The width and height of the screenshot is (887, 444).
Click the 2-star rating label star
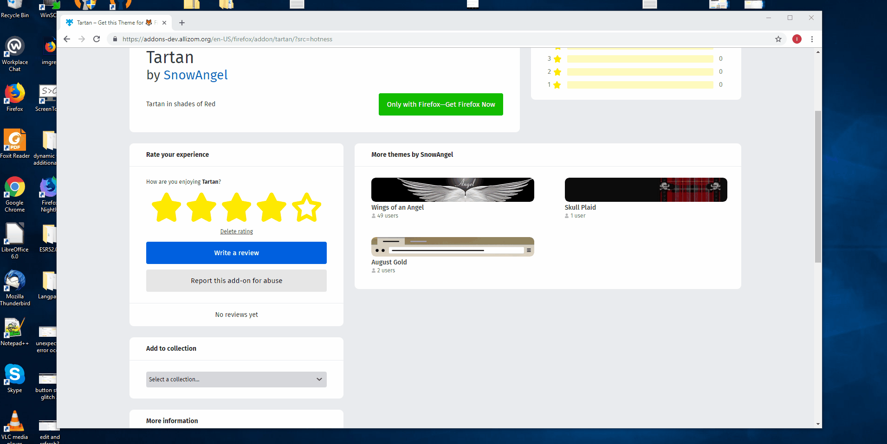click(x=557, y=72)
